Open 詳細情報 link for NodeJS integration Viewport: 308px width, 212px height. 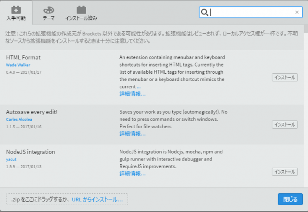coord(132,173)
